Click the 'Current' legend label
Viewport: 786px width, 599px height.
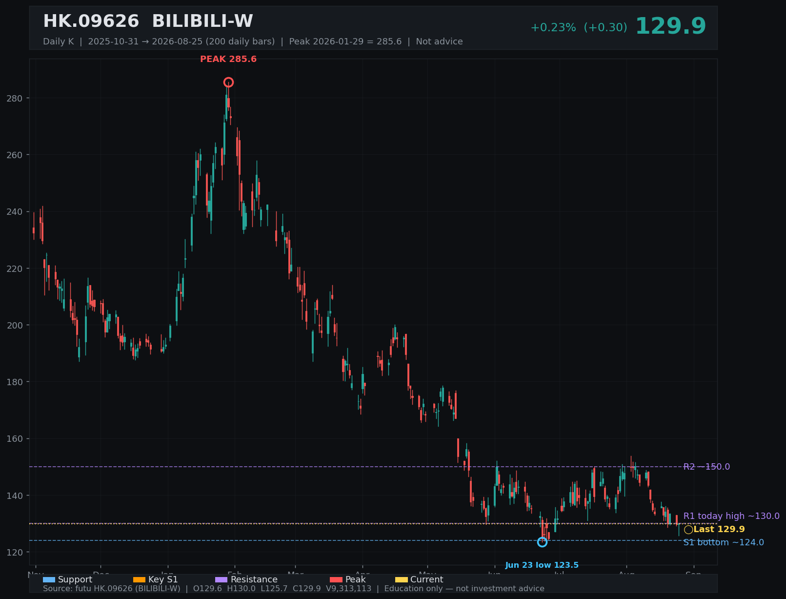click(x=427, y=579)
